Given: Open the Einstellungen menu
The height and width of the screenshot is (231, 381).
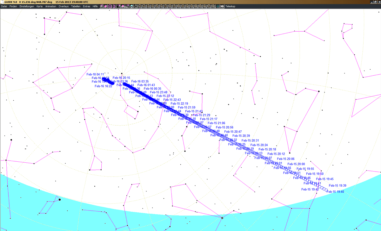Looking at the screenshot, I should click(x=27, y=6).
